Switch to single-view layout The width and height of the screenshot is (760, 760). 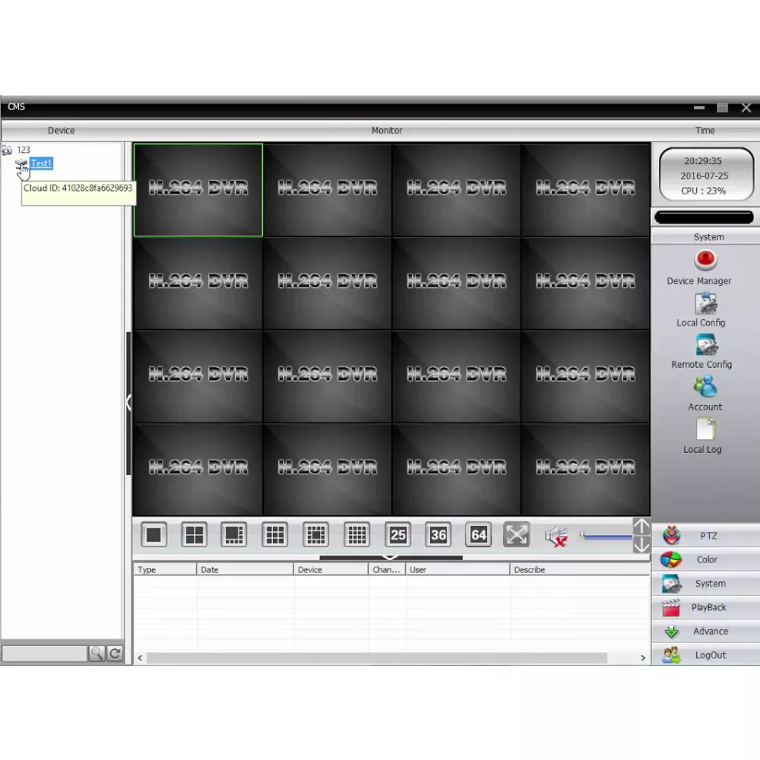click(154, 535)
